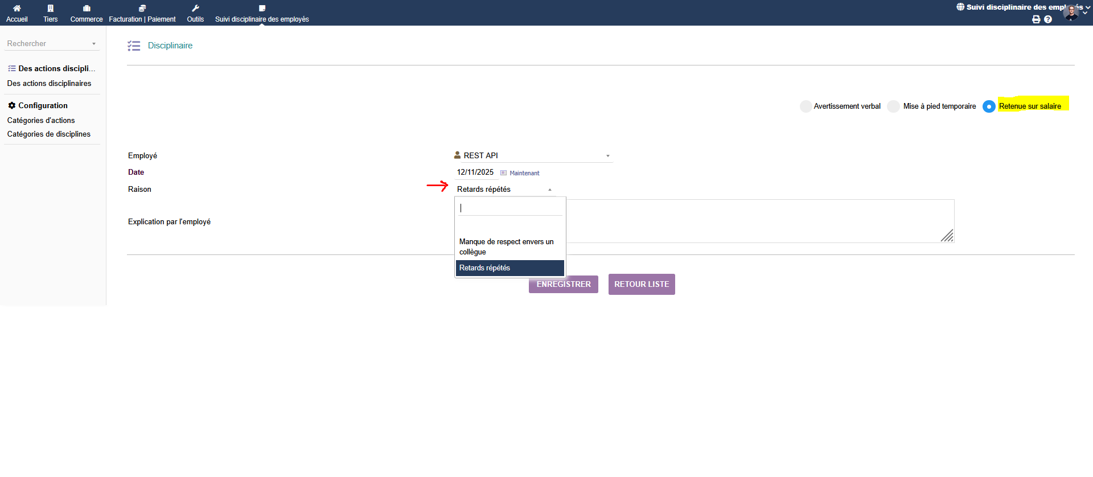Open the Configuration section in the sidebar
This screenshot has height=477, width=1093.
pos(38,106)
